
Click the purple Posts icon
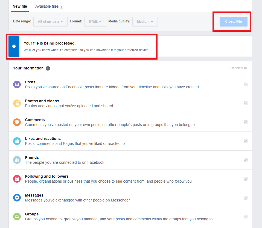pos(17,84)
